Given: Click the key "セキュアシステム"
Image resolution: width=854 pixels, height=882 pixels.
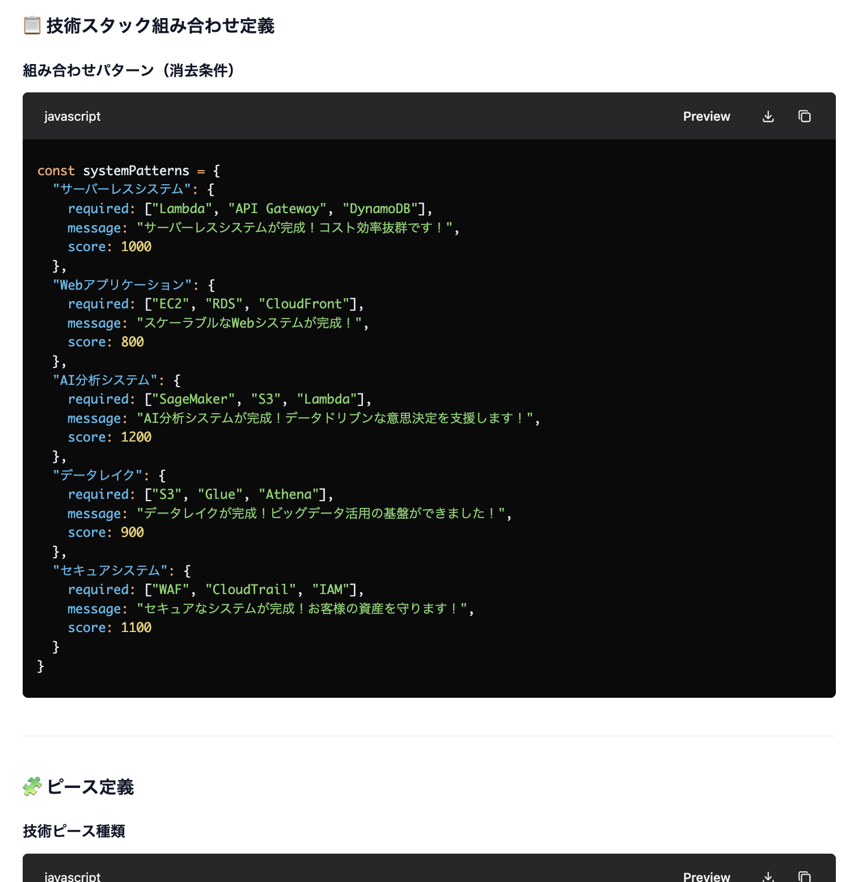Looking at the screenshot, I should click(110, 570).
